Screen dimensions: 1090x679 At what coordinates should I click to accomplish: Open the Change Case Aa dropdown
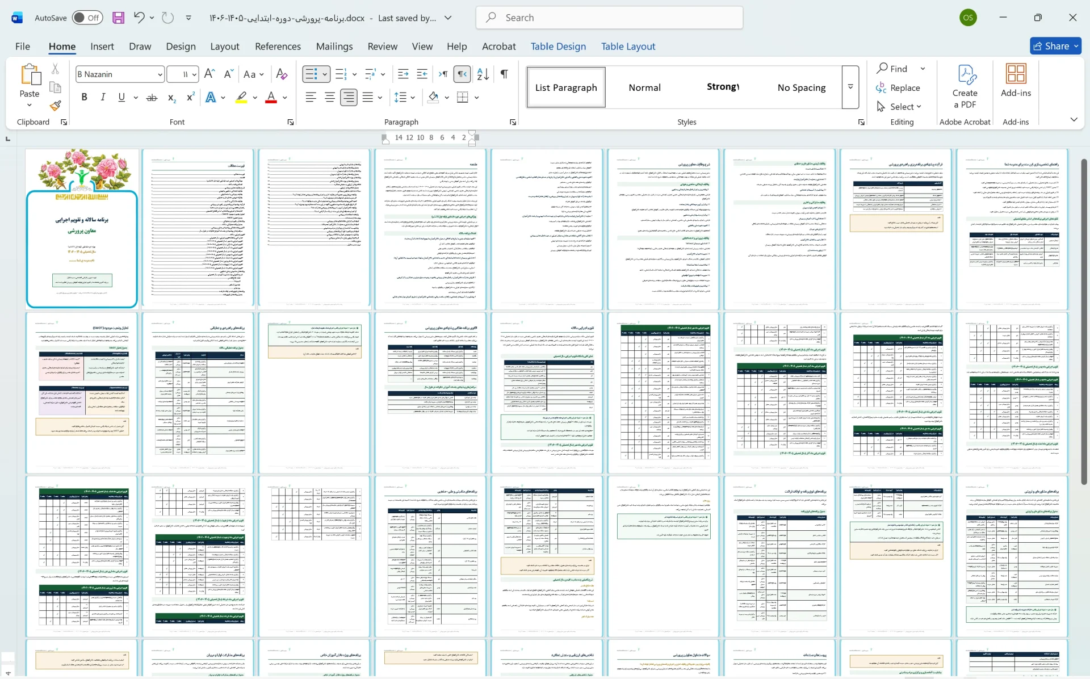pos(253,74)
